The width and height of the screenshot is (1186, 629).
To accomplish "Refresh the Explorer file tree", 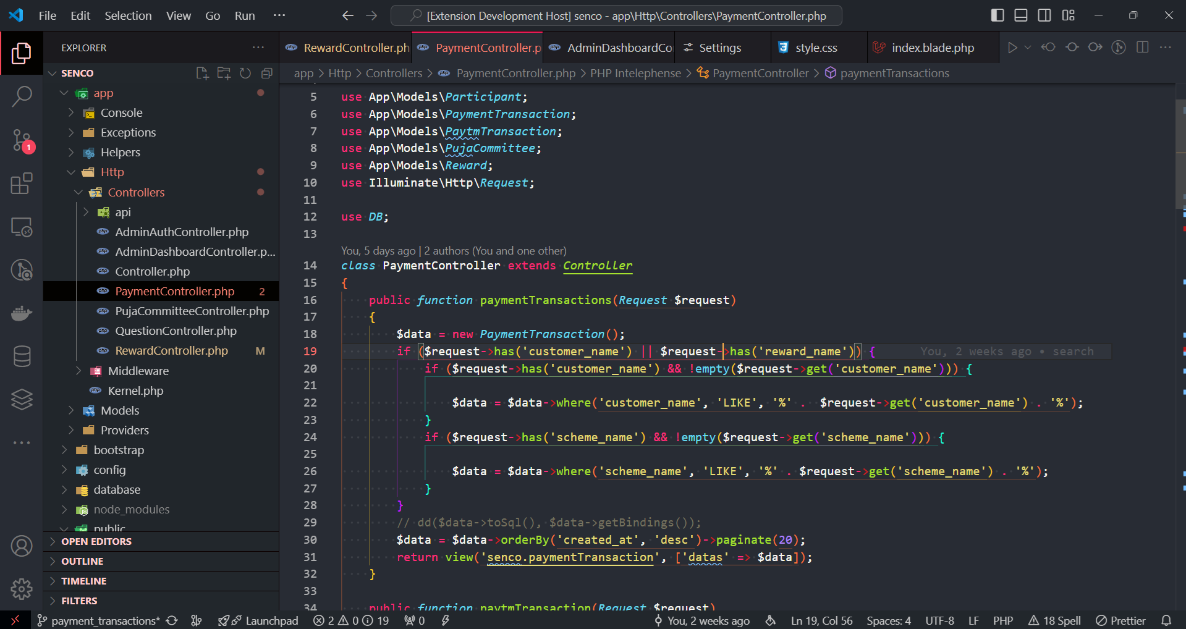I will click(x=245, y=73).
